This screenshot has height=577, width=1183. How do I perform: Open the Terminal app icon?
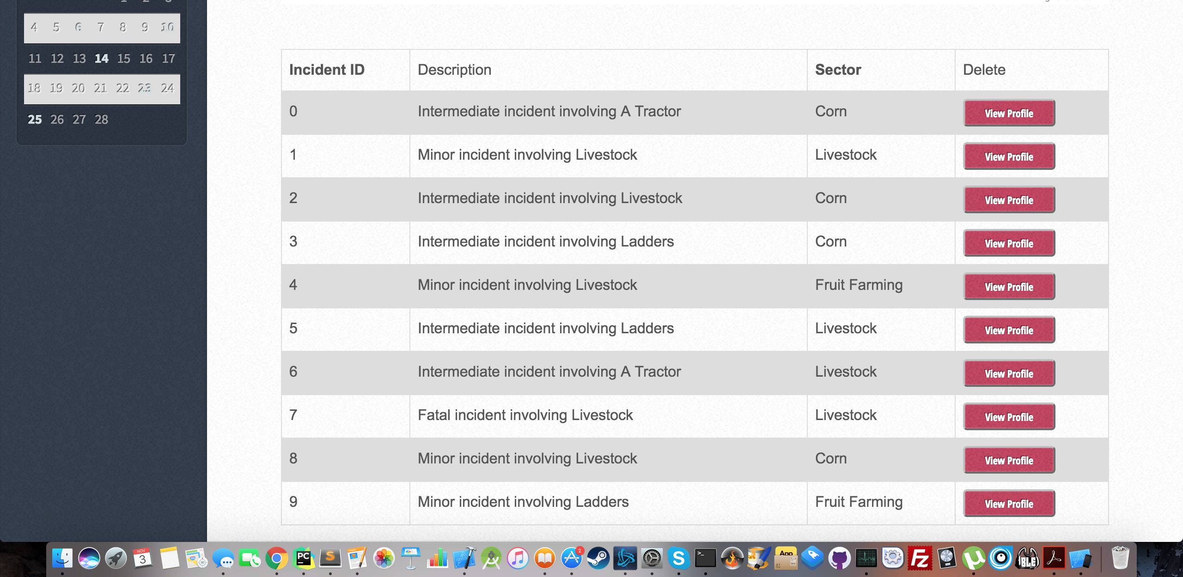(705, 559)
